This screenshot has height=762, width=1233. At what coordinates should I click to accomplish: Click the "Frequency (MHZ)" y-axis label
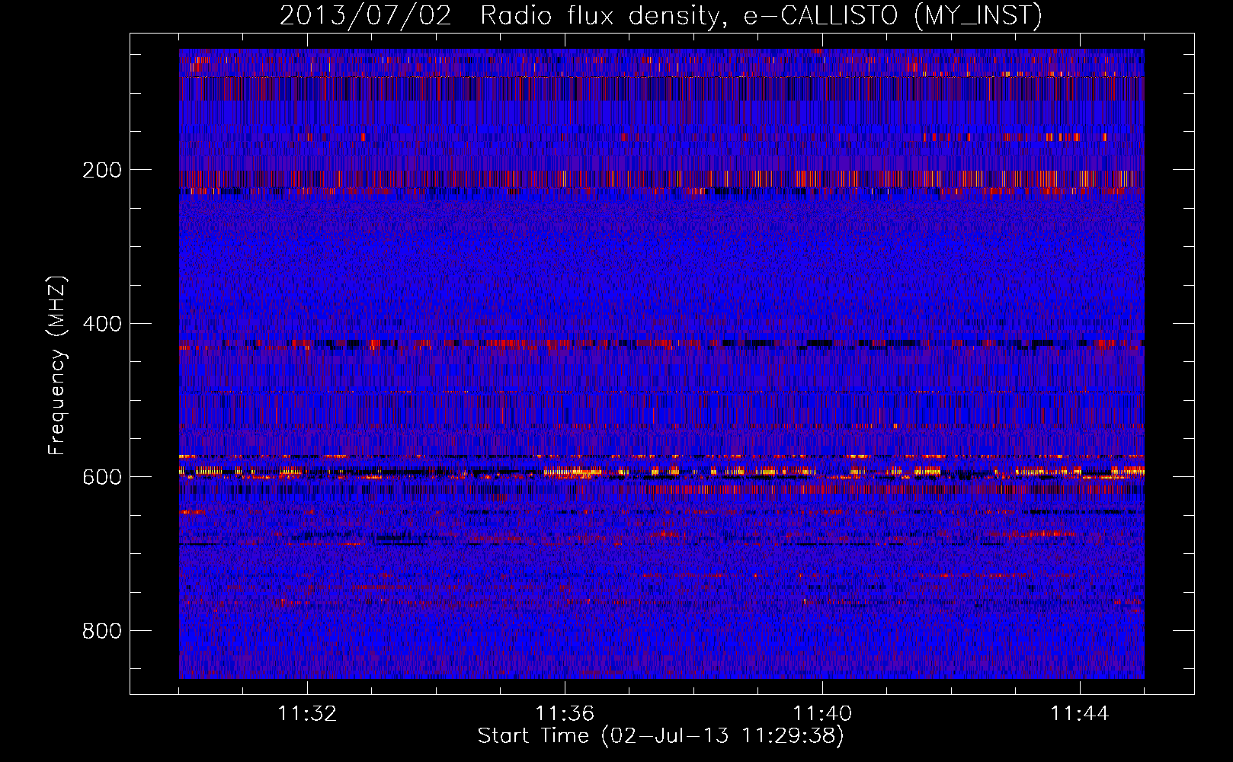click(57, 366)
